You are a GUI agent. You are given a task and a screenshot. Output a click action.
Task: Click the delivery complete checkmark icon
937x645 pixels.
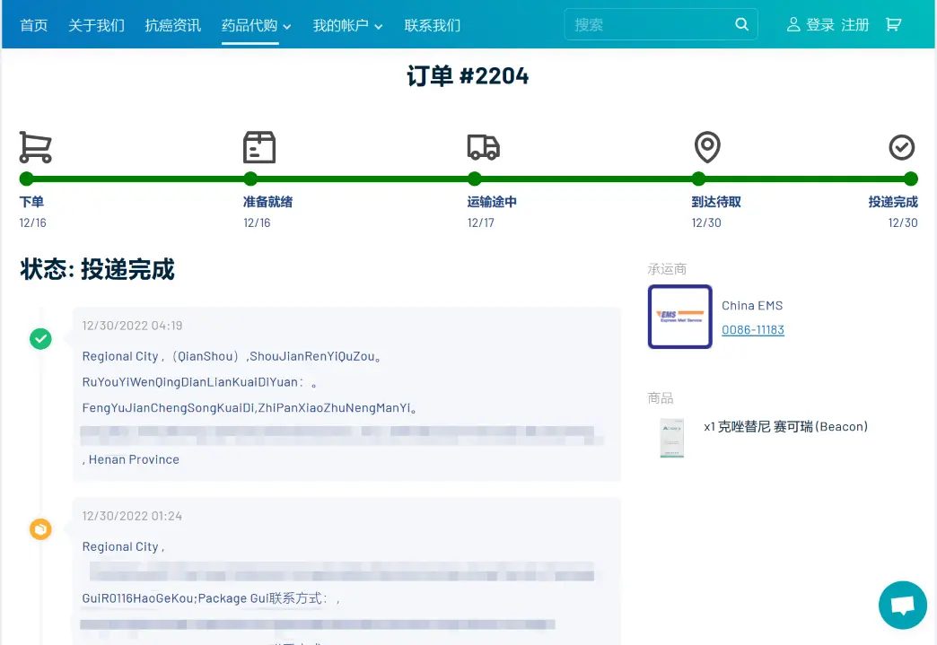point(901,147)
